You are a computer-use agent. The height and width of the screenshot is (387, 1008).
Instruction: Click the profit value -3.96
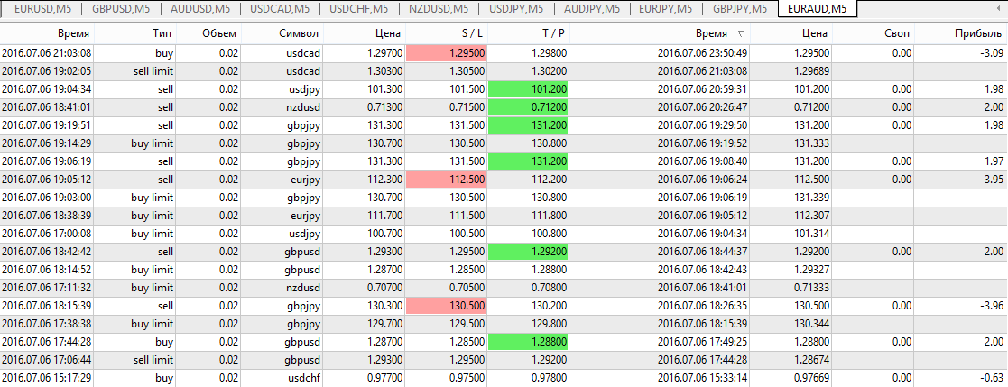989,305
